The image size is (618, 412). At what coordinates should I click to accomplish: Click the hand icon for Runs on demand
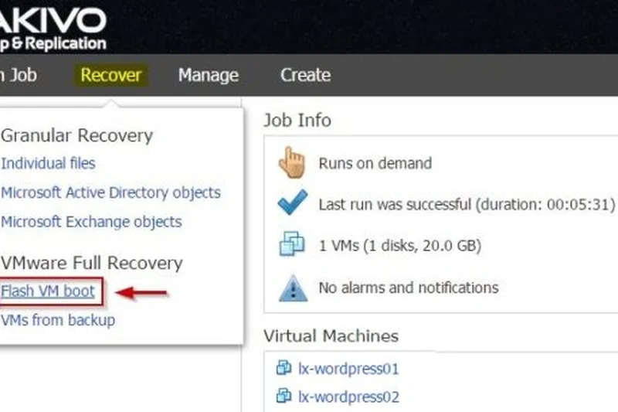(292, 162)
